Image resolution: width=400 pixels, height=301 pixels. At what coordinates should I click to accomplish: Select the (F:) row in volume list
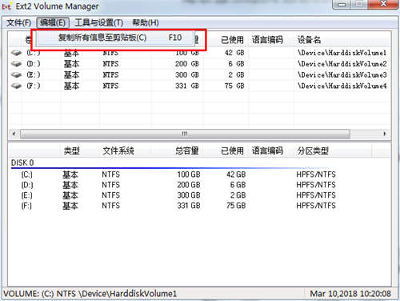[199, 86]
